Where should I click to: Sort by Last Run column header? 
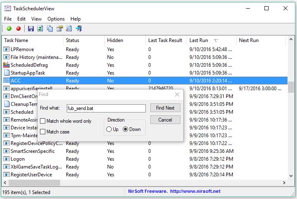[211, 40]
